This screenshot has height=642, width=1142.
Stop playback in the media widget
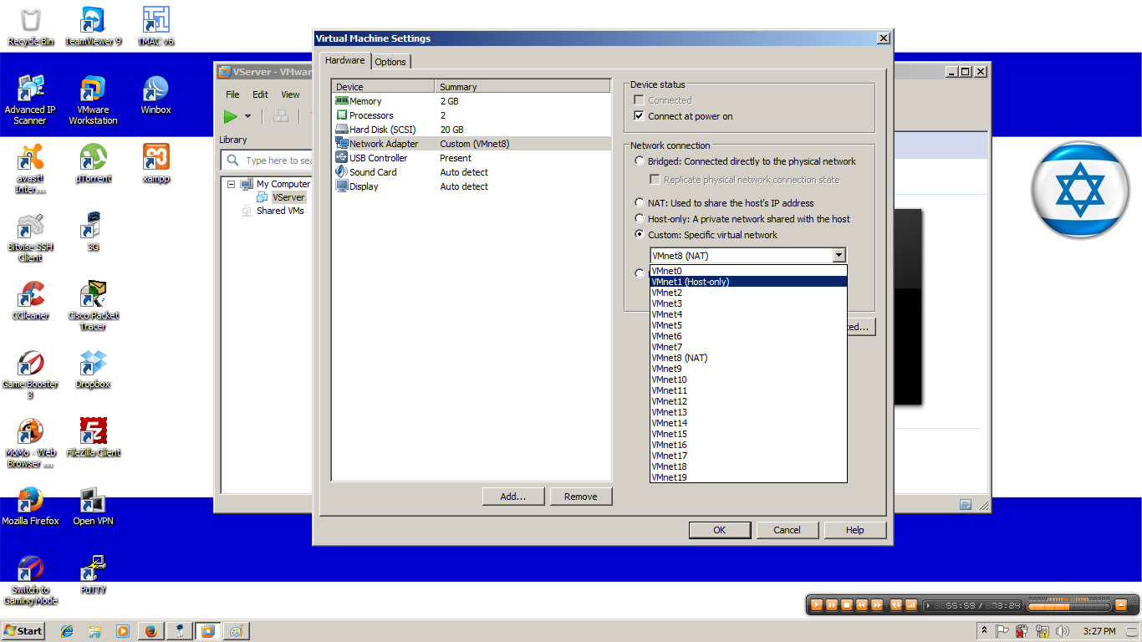click(x=846, y=605)
